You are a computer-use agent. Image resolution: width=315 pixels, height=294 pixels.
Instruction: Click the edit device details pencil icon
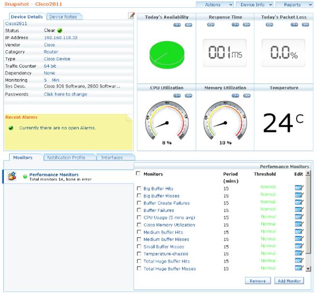(x=131, y=15)
